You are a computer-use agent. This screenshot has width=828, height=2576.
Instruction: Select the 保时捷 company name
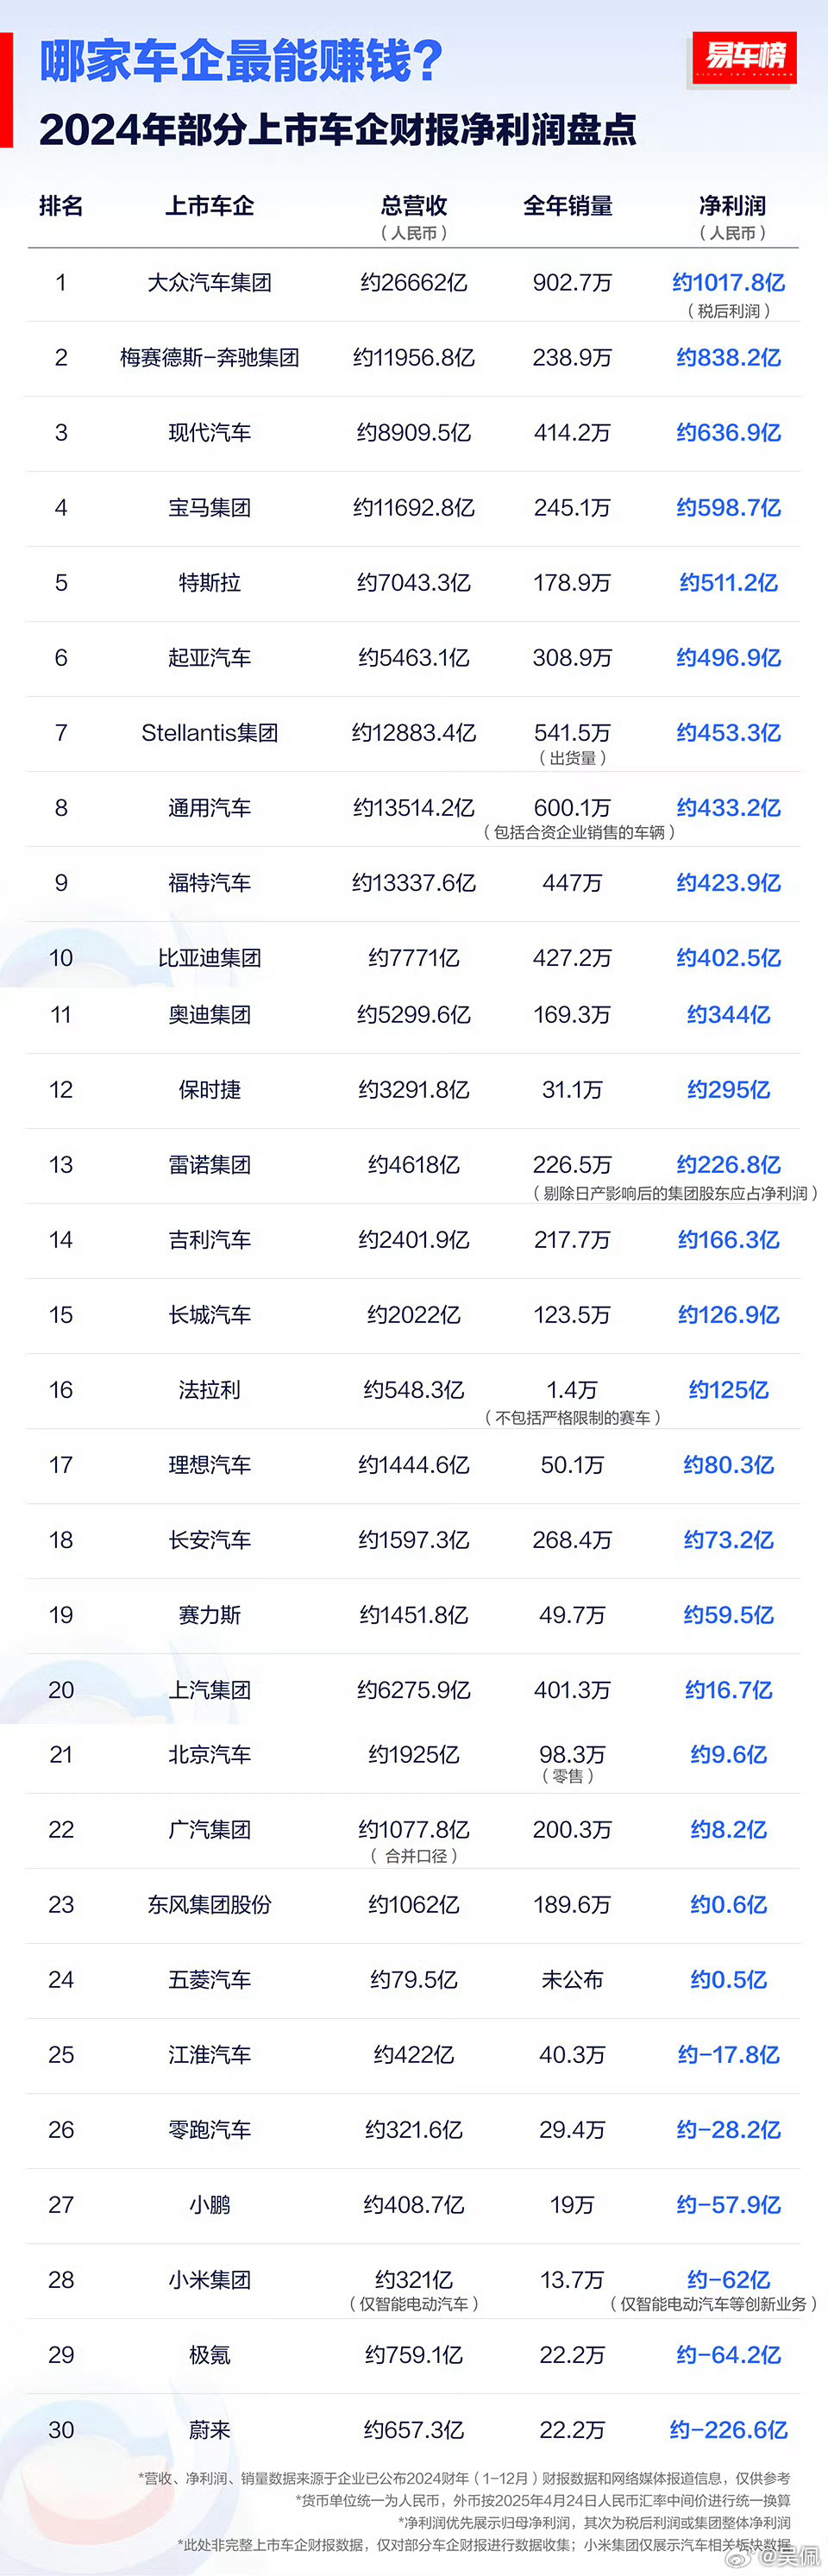209,1090
